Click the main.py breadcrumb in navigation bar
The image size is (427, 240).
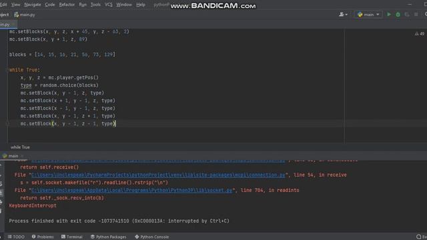click(x=25, y=15)
